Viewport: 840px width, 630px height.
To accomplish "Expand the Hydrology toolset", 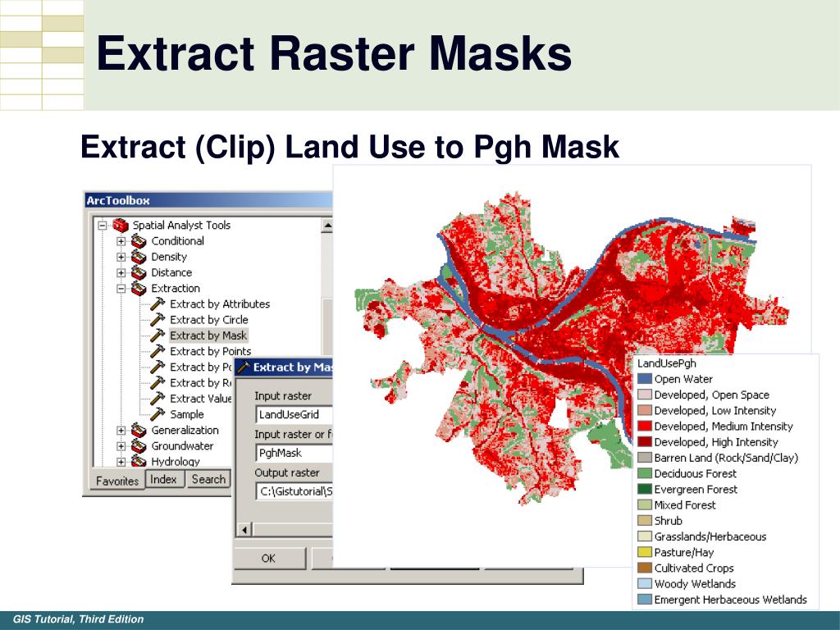I will point(121,461).
